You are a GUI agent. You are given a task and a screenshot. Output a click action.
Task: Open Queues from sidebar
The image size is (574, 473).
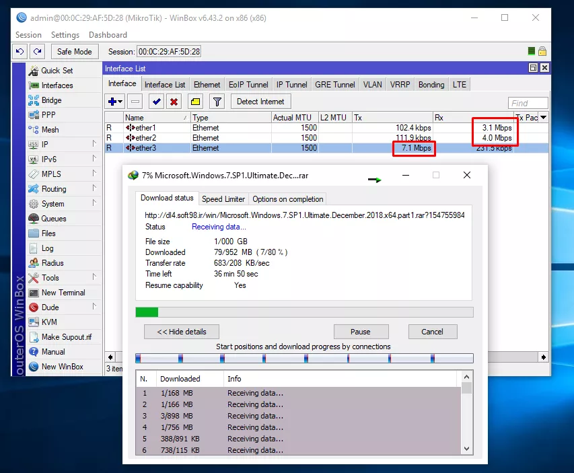[x=53, y=219]
